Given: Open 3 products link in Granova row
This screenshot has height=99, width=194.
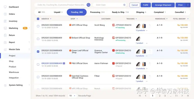Looking at the screenshot, I should [140, 56].
